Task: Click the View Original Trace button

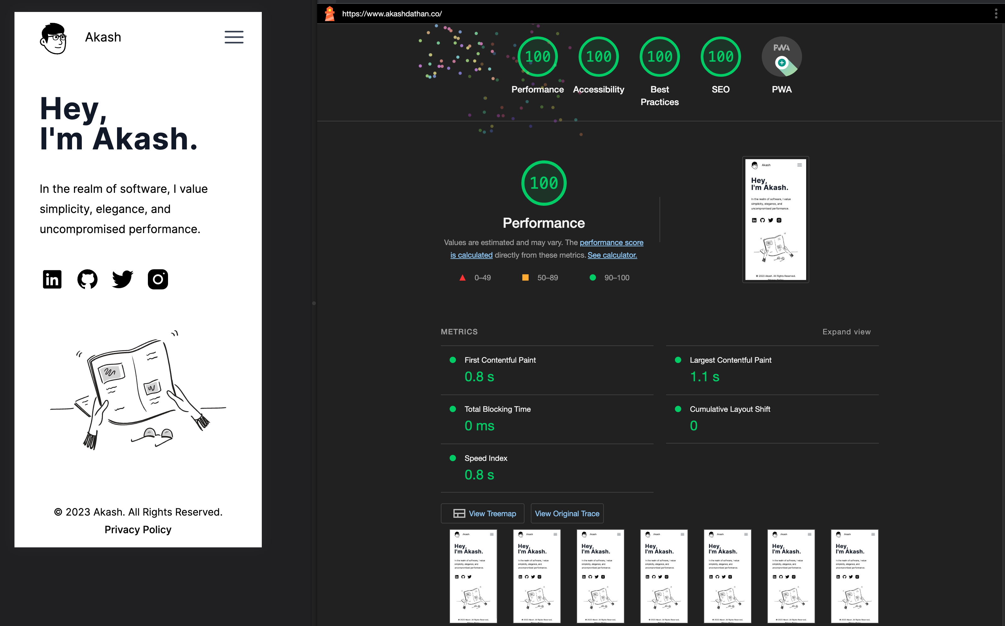Action: (x=567, y=513)
